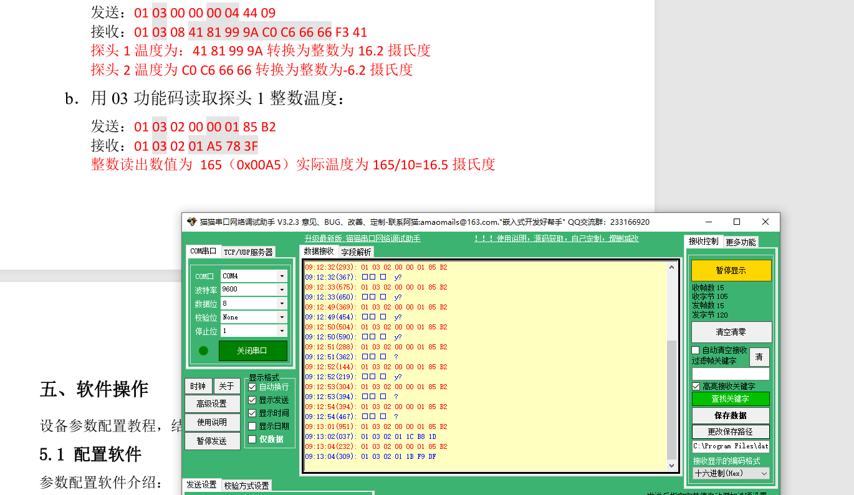This screenshot has width=854, height=495.
Task: Click the cat app icon in title bar
Action: (x=192, y=222)
